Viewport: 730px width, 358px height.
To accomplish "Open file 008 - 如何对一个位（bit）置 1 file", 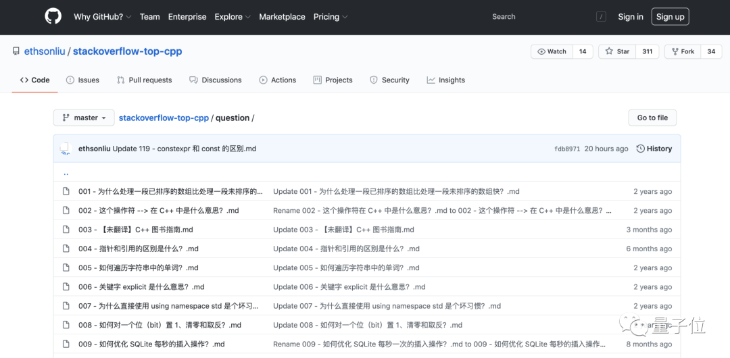I will pos(160,325).
